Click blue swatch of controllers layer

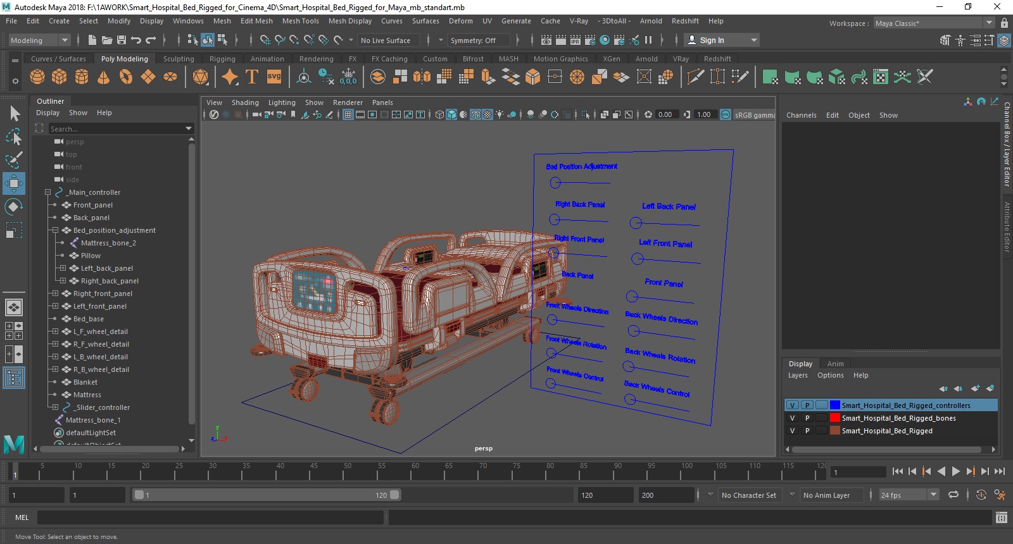[835, 405]
